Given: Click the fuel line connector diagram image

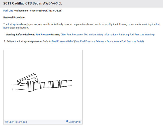Looking at the screenshot, I should tap(42, 83).
